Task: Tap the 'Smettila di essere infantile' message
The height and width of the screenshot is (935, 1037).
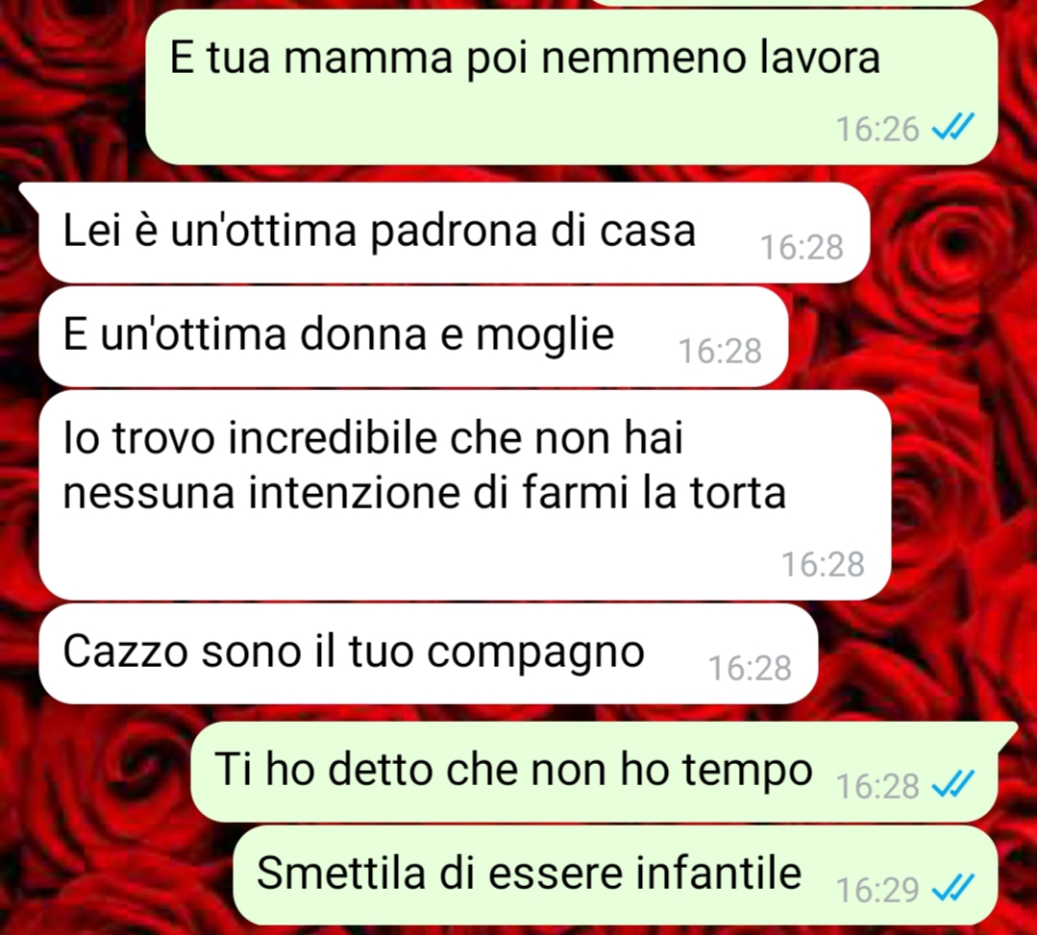Action: pyautogui.click(x=615, y=874)
